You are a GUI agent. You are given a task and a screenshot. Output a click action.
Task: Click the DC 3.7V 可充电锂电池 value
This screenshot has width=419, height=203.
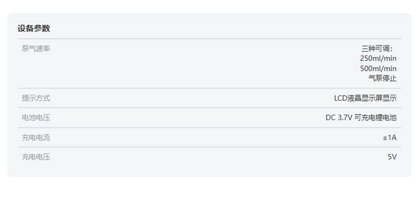point(361,117)
